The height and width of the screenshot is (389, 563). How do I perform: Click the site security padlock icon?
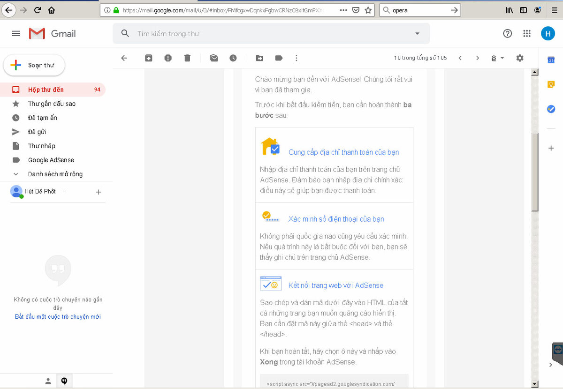pyautogui.click(x=116, y=10)
